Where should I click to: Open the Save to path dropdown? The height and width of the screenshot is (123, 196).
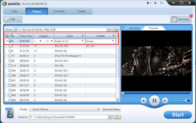(x=110, y=117)
